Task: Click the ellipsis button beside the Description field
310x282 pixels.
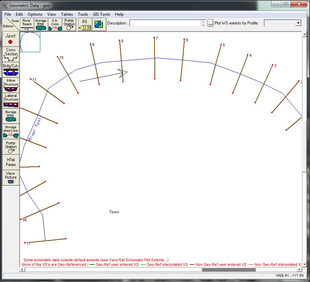Action: pos(210,23)
